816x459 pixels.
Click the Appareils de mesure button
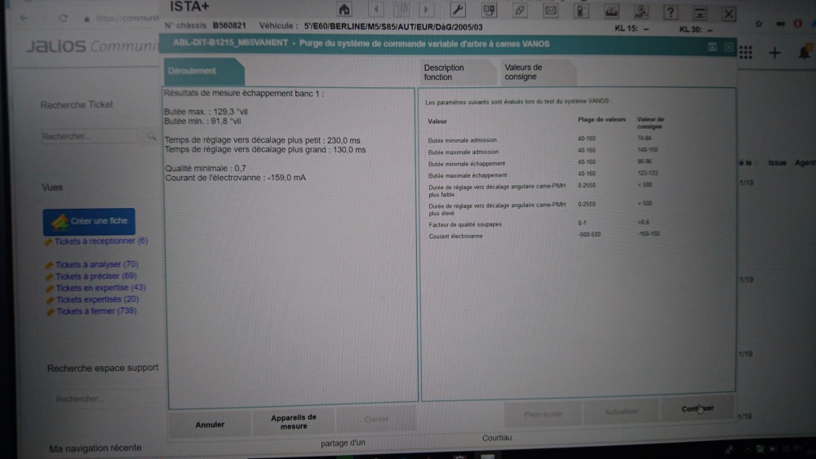[x=294, y=421]
